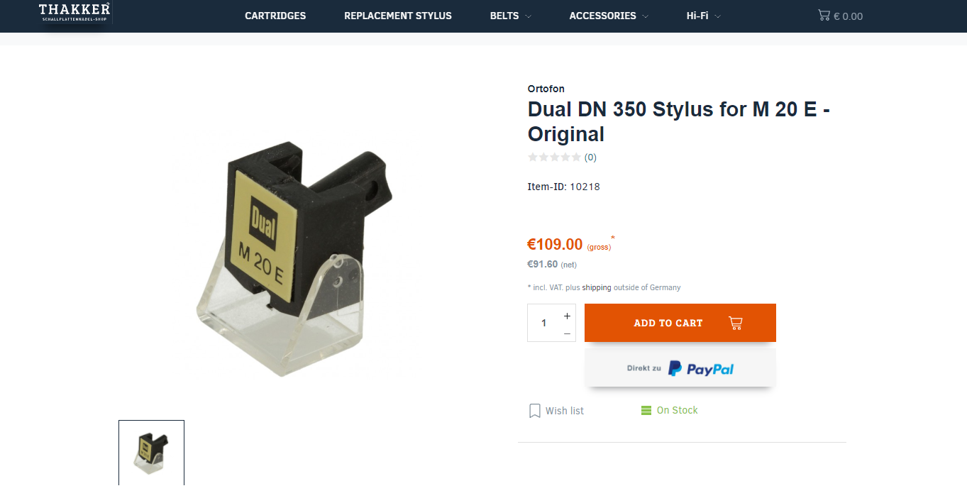Expand the Belts dropdown menu
The width and height of the screenshot is (967, 503).
510,16
